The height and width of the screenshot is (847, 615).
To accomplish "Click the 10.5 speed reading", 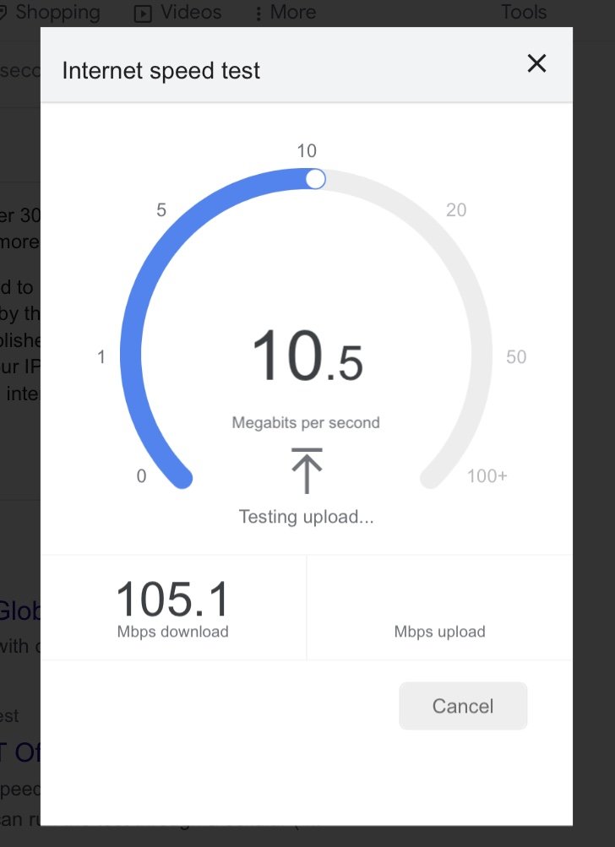I will coord(307,356).
